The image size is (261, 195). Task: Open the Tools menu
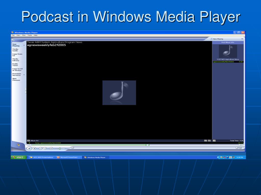[x=30, y=35]
